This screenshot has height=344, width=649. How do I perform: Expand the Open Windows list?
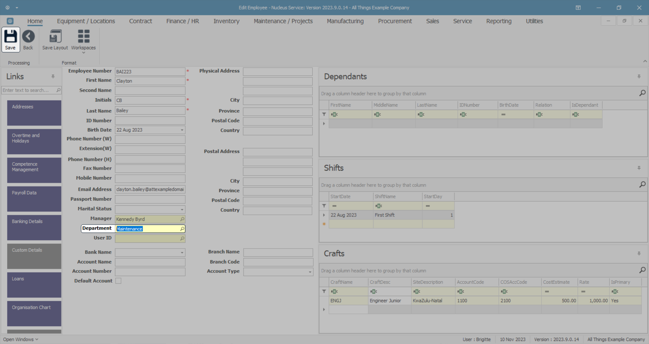tap(21, 339)
